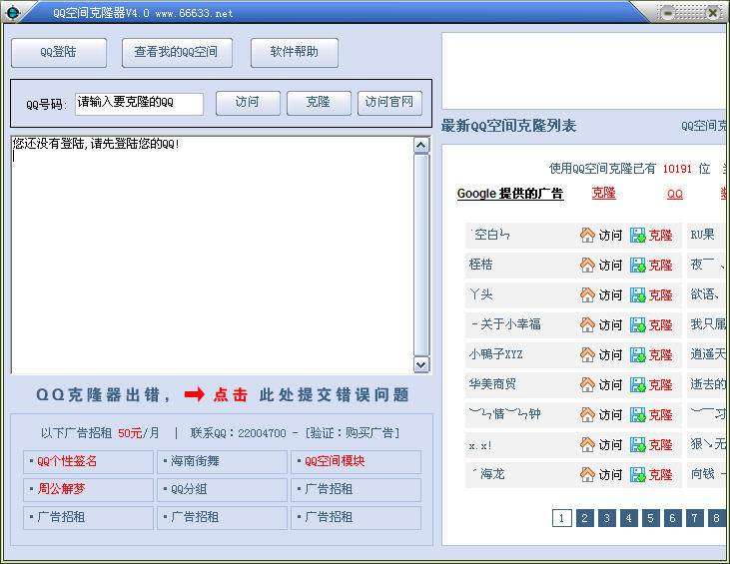This screenshot has width=730, height=564.
Task: Open Google 提供的广告 link
Action: (510, 194)
